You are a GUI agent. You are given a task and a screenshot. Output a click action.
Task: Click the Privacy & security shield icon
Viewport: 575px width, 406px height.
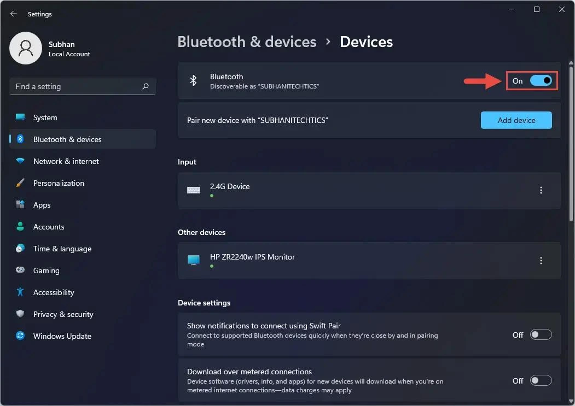click(x=20, y=314)
